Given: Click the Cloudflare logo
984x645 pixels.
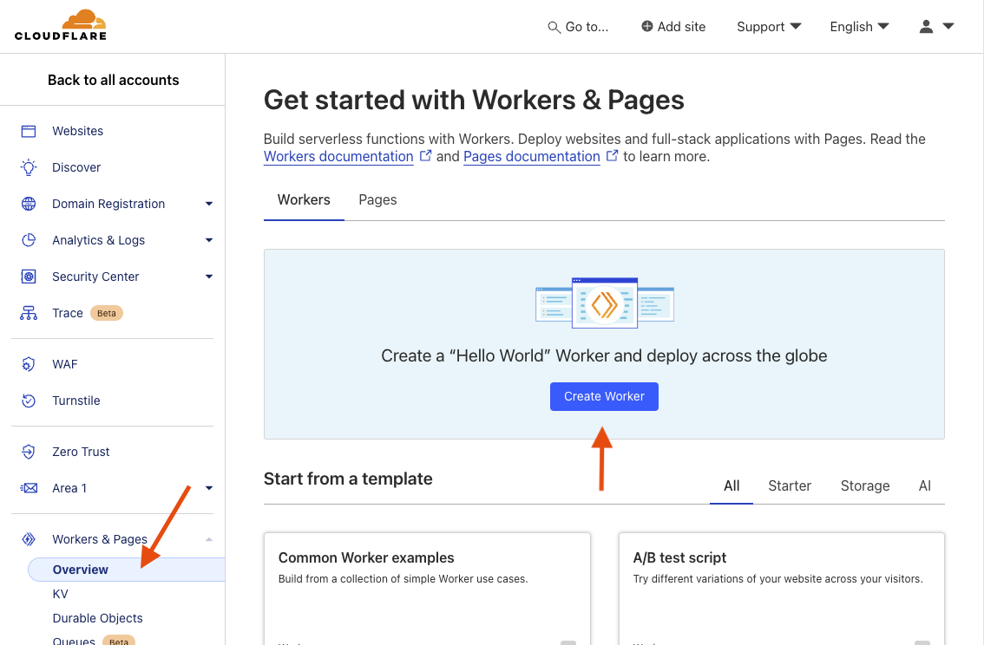Looking at the screenshot, I should pyautogui.click(x=59, y=26).
